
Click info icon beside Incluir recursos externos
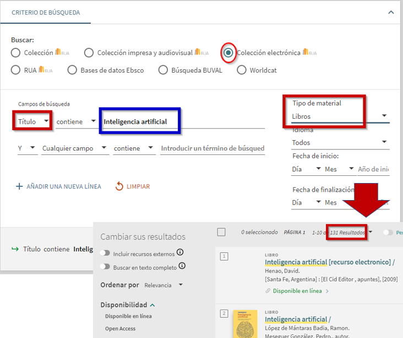coord(179,253)
